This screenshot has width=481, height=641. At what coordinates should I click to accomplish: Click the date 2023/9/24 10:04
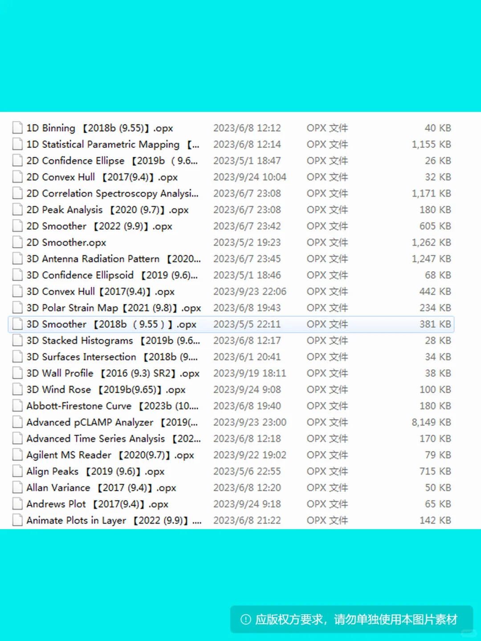pyautogui.click(x=249, y=177)
